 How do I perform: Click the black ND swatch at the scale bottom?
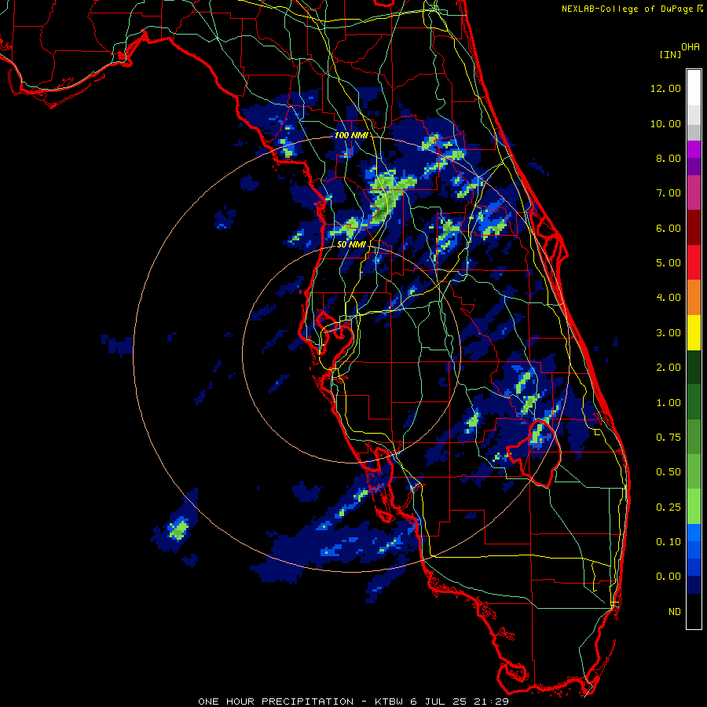point(694,611)
